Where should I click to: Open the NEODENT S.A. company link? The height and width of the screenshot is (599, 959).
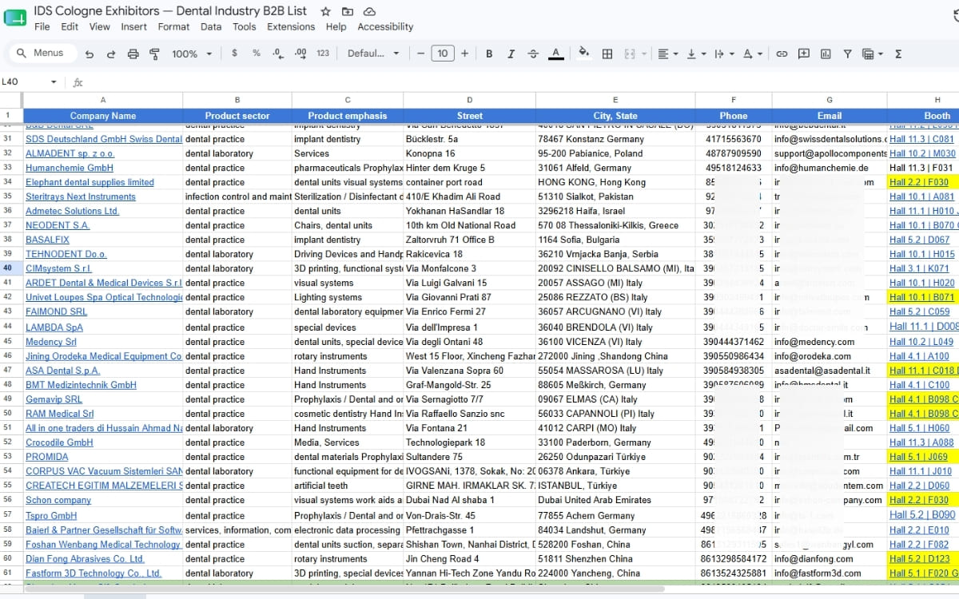58,225
